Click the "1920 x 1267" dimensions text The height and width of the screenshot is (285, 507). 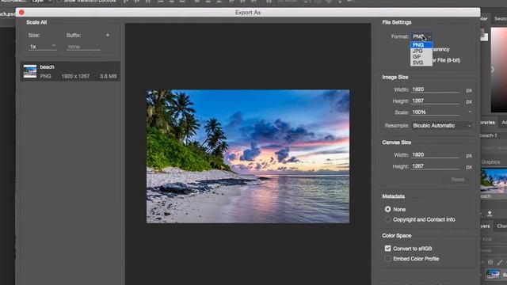(x=75, y=76)
